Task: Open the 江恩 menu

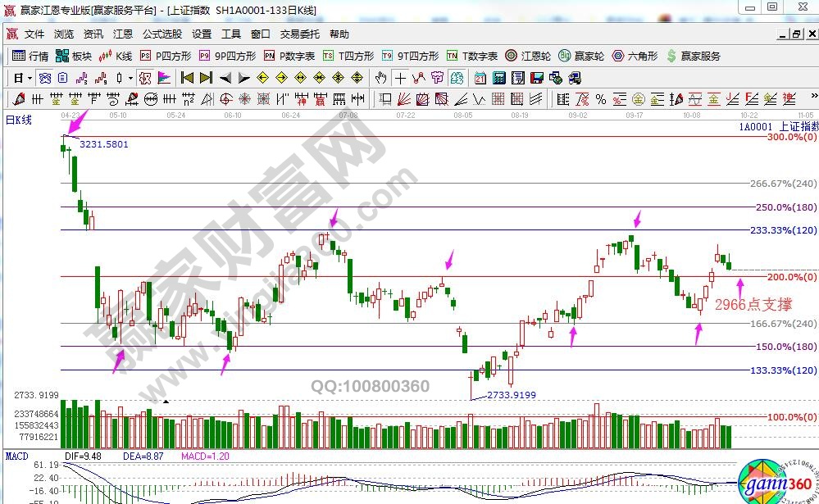Action: (x=123, y=34)
